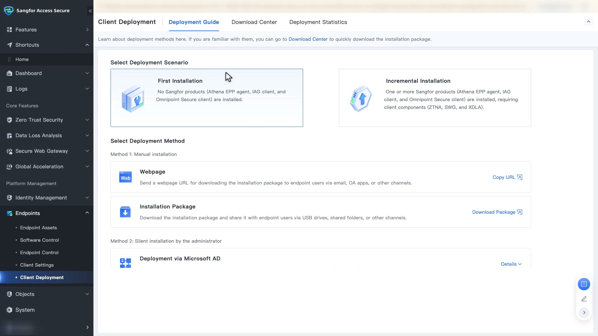The image size is (598, 336).
Task: Click the Shortcuts paper-plane icon
Action: [x=9, y=45]
